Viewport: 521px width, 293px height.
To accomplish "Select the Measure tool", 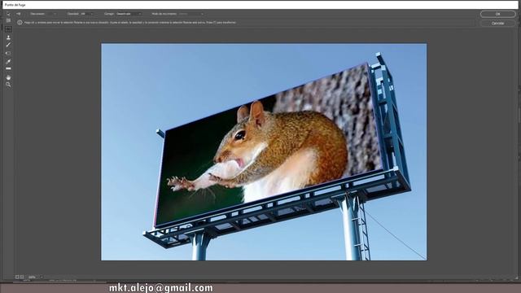I will click(8, 68).
